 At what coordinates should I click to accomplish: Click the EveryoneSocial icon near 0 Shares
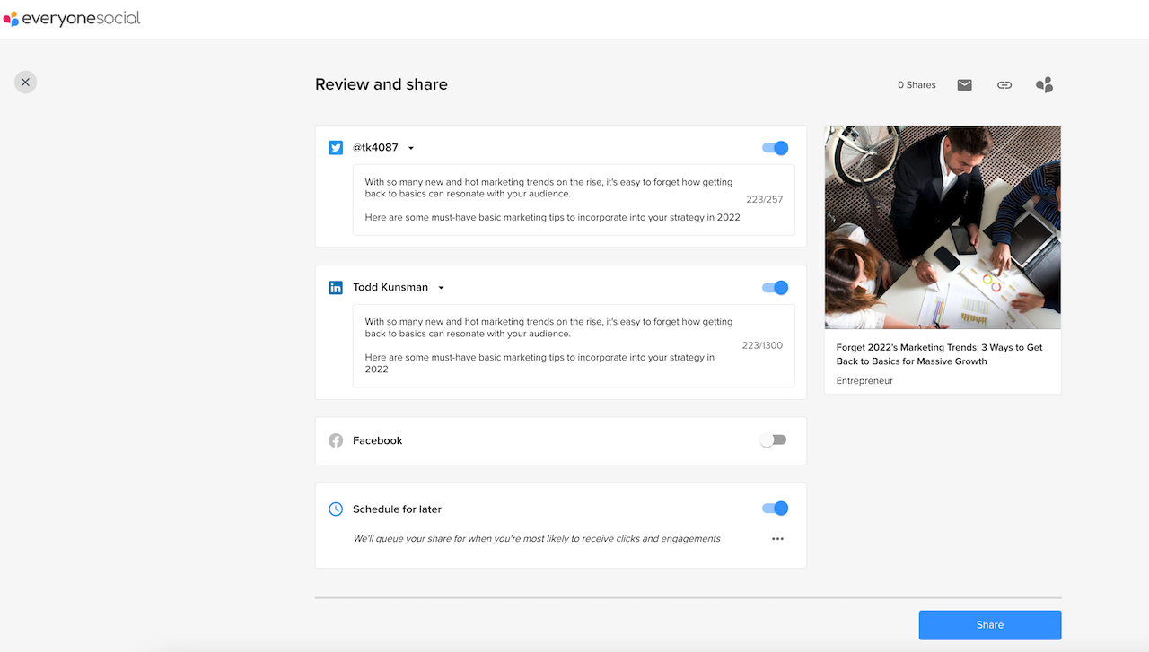coord(1043,84)
